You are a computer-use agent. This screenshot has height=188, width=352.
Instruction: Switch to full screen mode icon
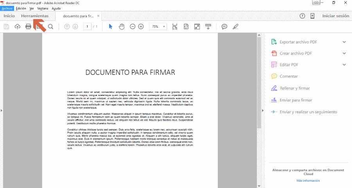tap(197, 27)
